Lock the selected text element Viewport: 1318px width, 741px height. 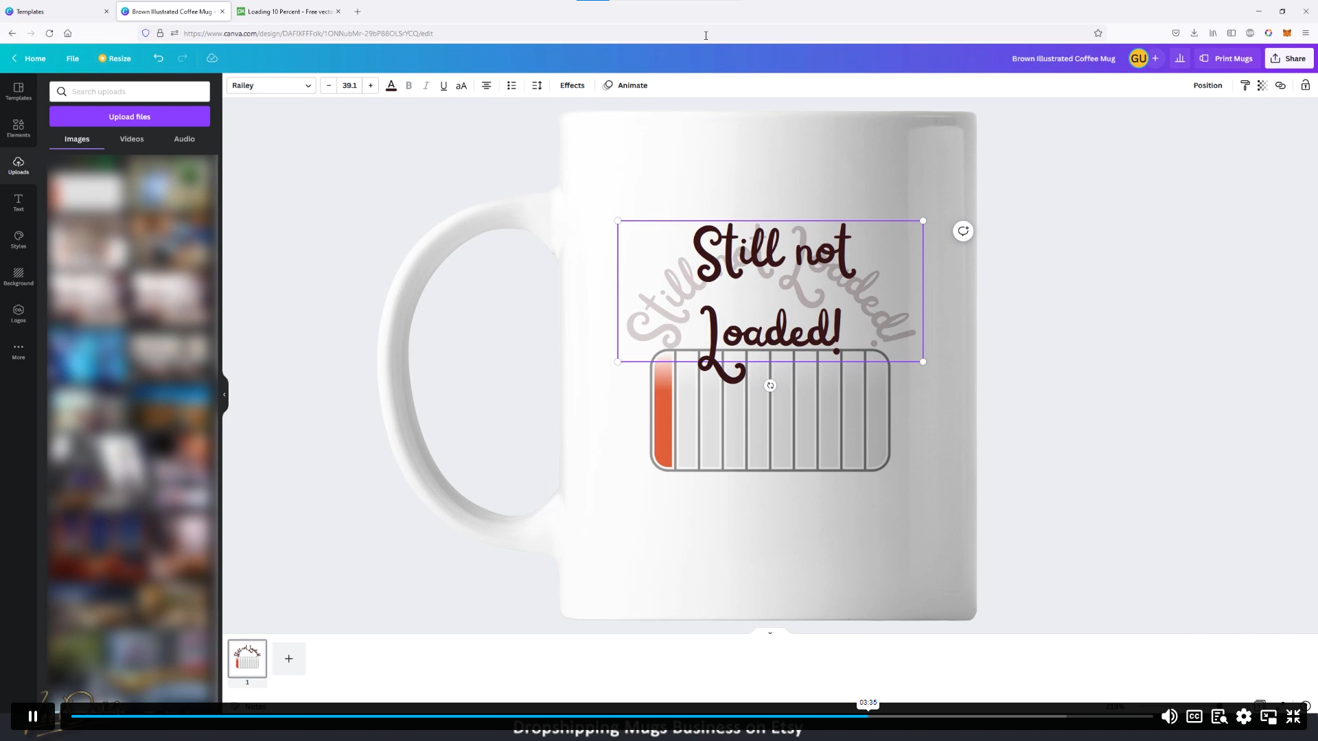click(x=1306, y=85)
